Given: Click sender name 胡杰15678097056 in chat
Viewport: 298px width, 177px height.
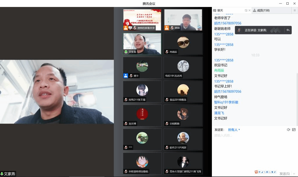Looking at the screenshot, I should (228, 23).
